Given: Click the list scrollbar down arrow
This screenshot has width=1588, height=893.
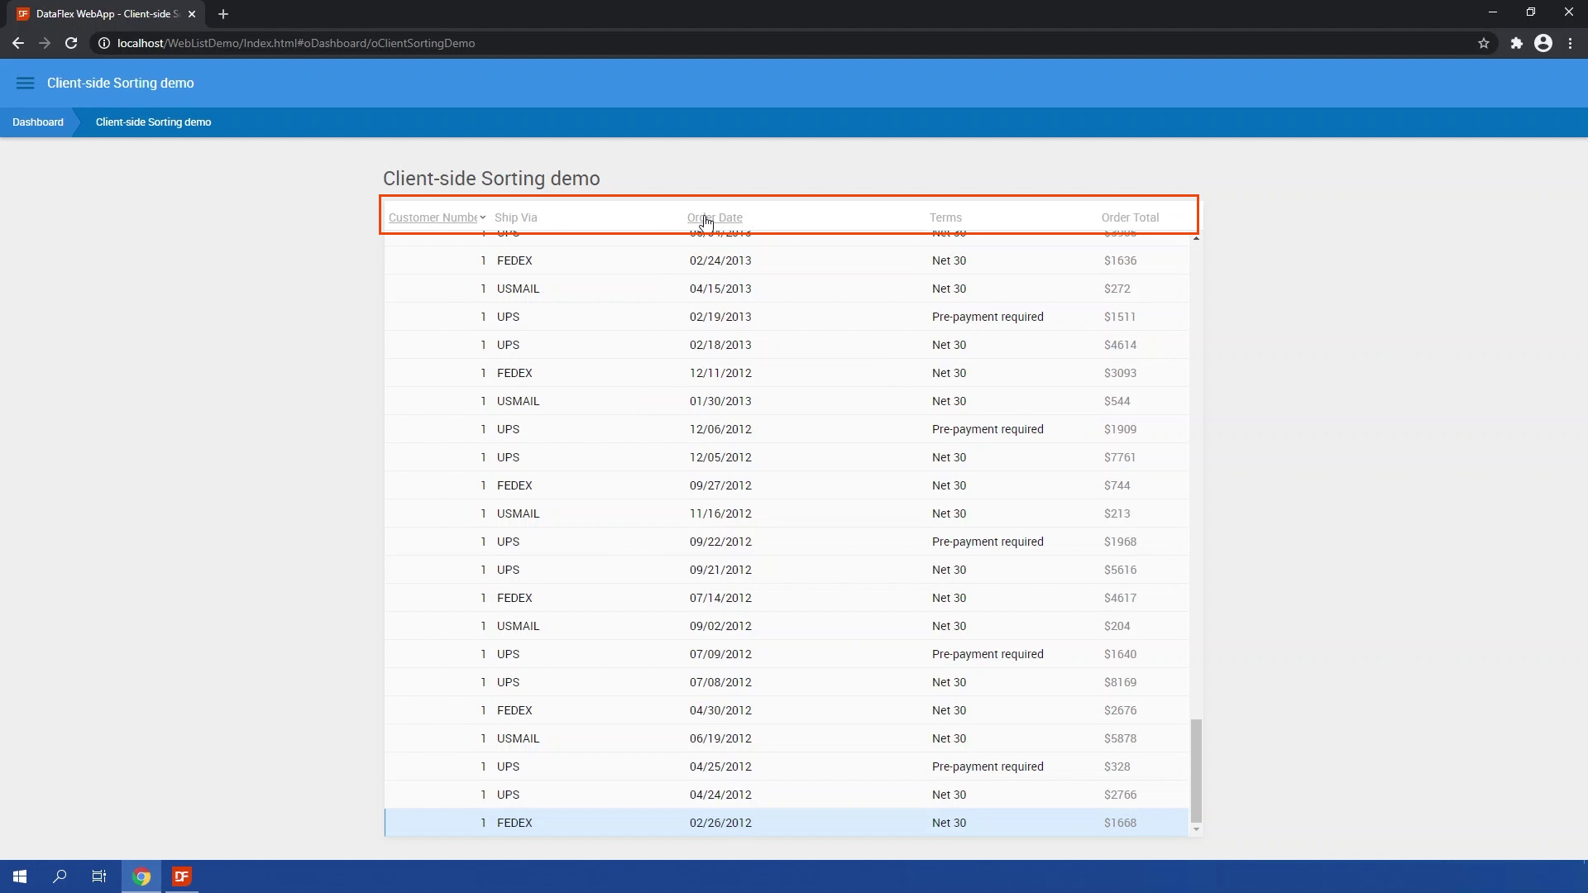Looking at the screenshot, I should 1196,829.
